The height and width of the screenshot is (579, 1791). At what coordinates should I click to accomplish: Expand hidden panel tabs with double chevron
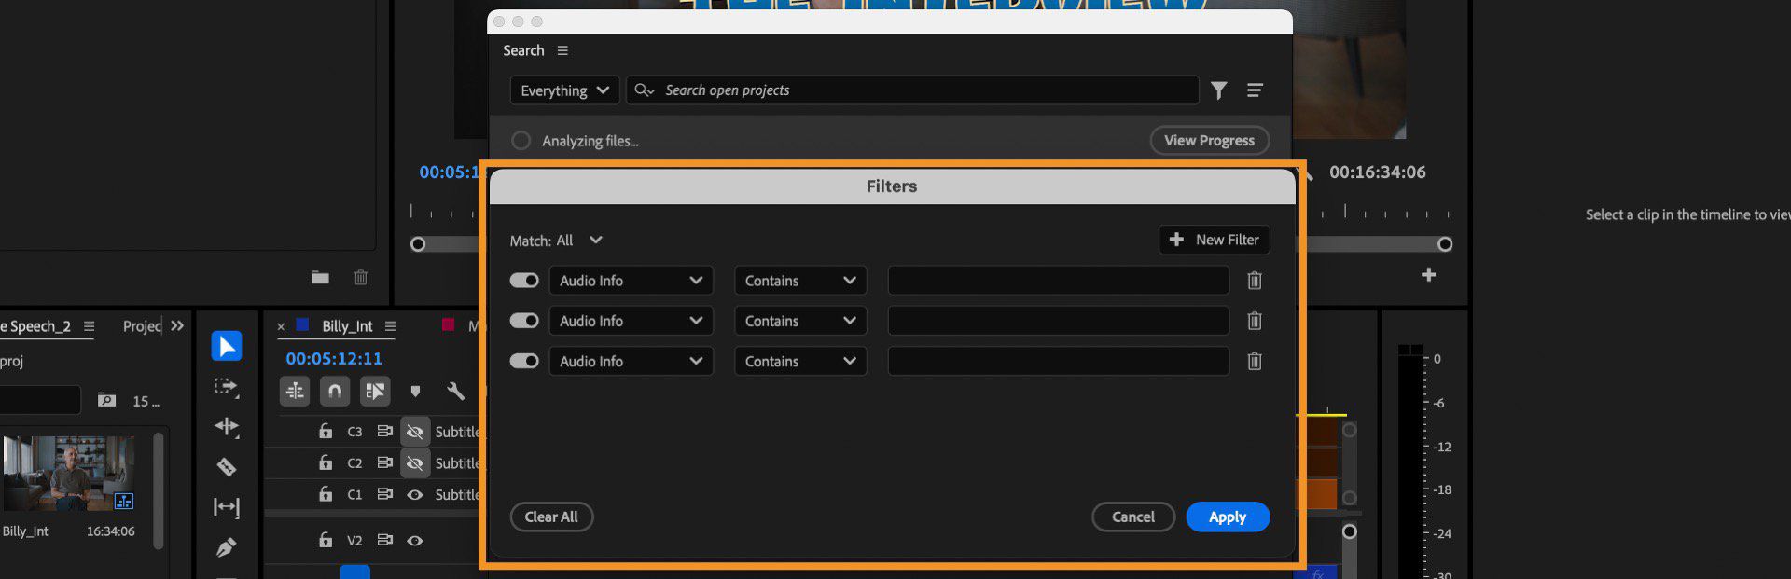tap(177, 326)
